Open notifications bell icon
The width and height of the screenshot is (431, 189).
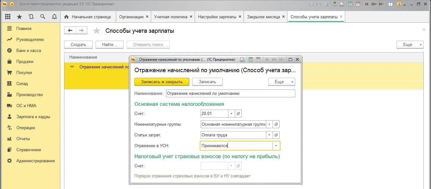tap(54, 17)
